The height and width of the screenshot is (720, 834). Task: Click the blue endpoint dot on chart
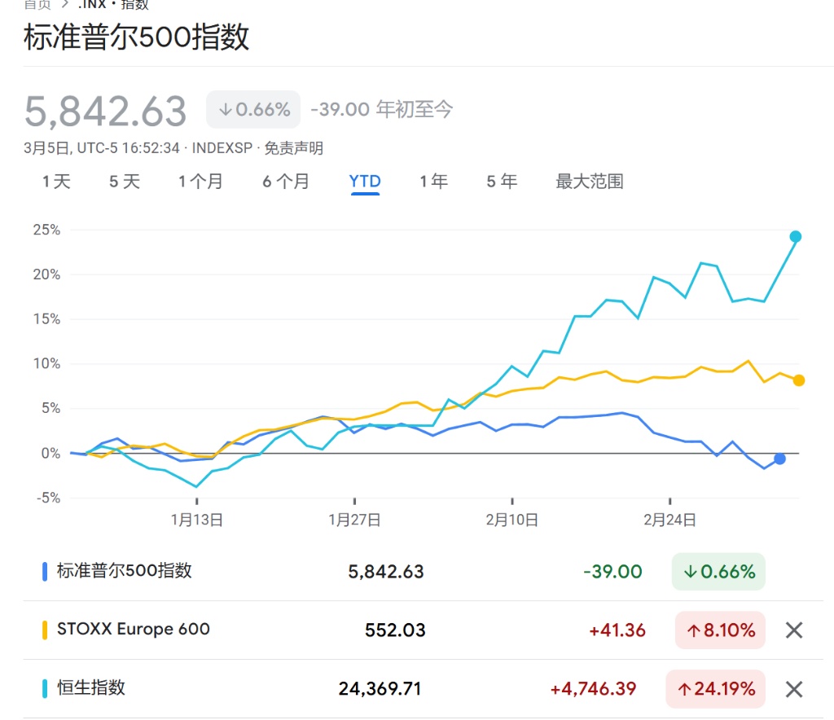(779, 459)
